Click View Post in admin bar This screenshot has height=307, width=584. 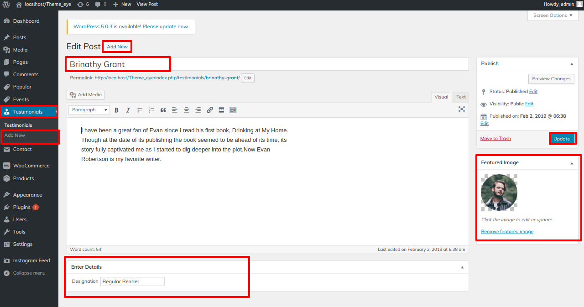click(x=147, y=5)
